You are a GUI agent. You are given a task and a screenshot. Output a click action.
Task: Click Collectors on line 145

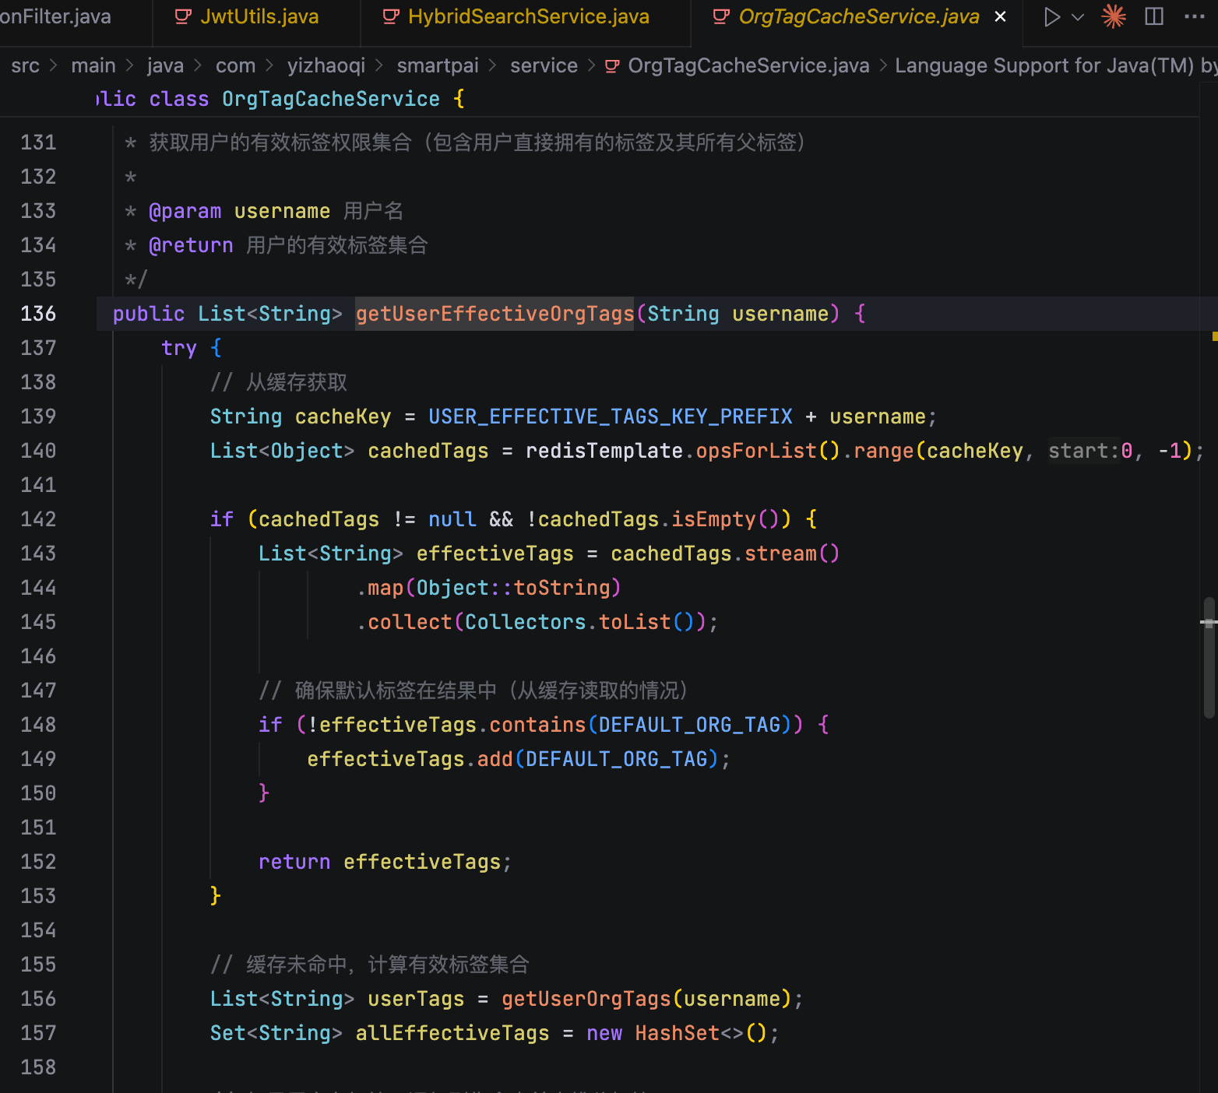(526, 622)
